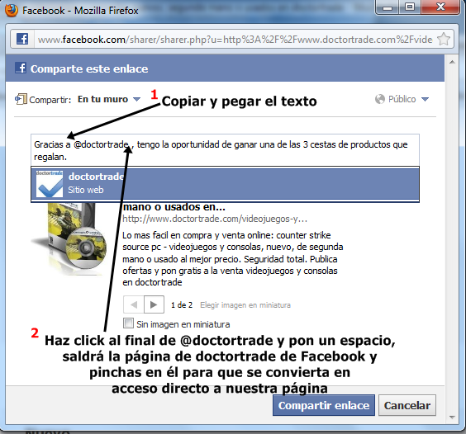Click the share icon next to Compartir
Screen dimensions: 466x434
coord(21,99)
